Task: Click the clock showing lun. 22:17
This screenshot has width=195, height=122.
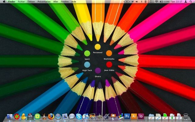Action: coord(177,2)
